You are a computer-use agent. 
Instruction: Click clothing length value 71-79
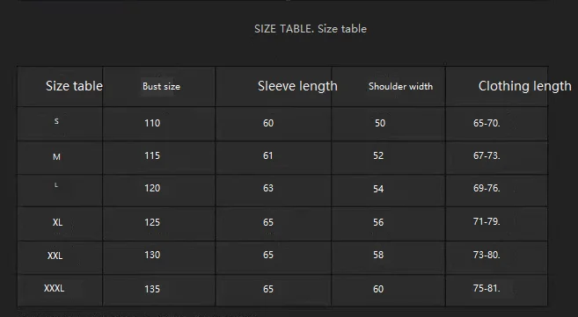click(487, 221)
